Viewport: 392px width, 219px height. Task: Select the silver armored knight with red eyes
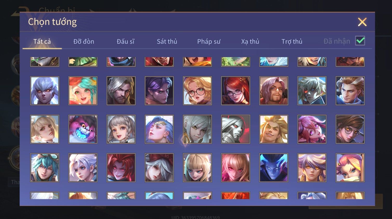(x=236, y=129)
